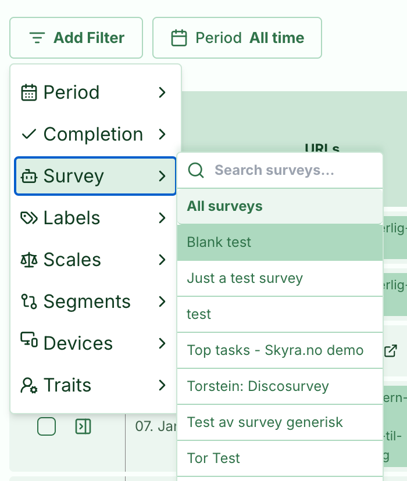The height and width of the screenshot is (481, 407).
Task: Choose the Tor Test survey
Action: (x=280, y=458)
